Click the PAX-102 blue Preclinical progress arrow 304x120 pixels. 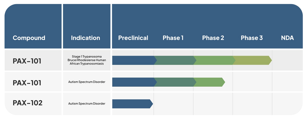click(x=132, y=104)
